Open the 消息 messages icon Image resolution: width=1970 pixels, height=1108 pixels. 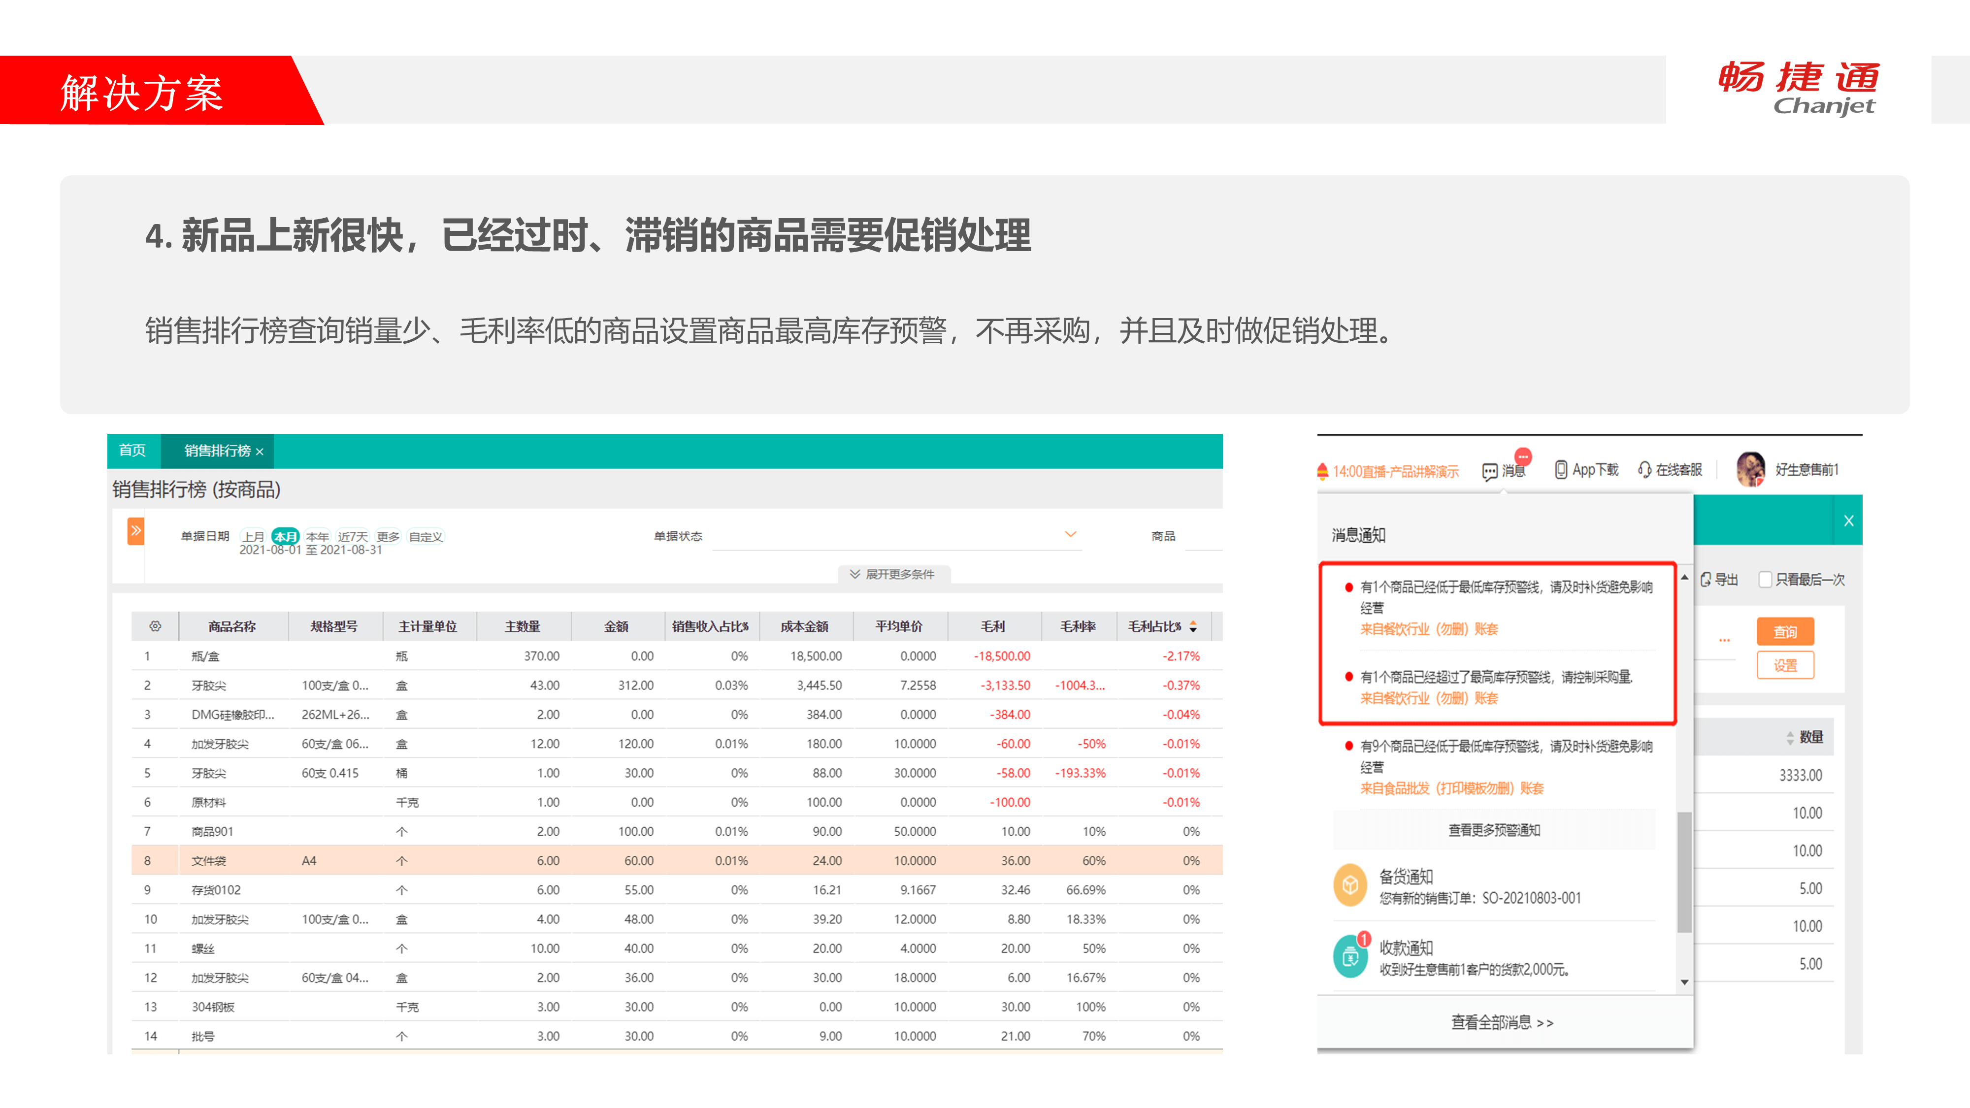(1490, 471)
